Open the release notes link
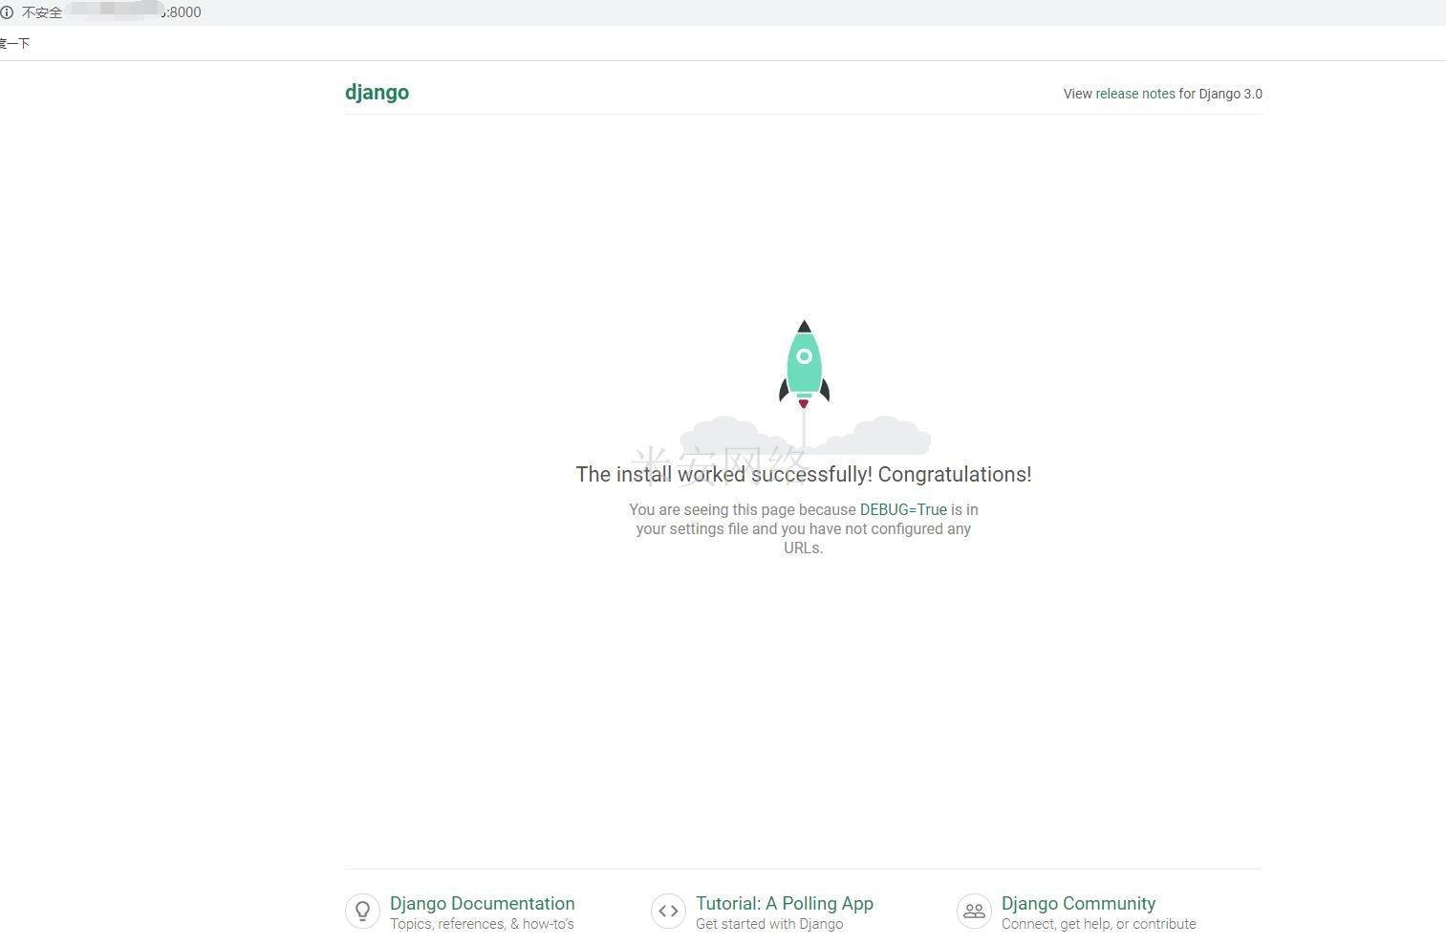The width and height of the screenshot is (1446, 945). [x=1134, y=94]
